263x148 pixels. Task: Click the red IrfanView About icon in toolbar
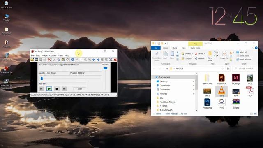coord(115,60)
